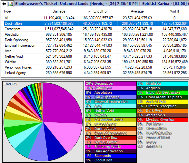This screenshot has height=163, width=189.
Task: Click the Stampede legend entry
Action: (x=111, y=156)
